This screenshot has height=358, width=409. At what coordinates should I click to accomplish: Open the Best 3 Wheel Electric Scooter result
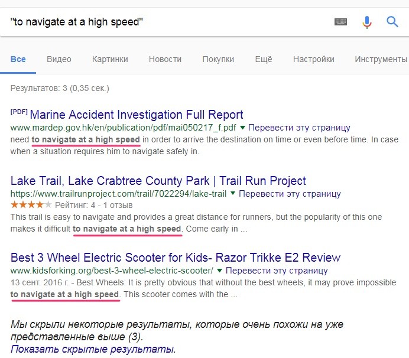(176, 258)
